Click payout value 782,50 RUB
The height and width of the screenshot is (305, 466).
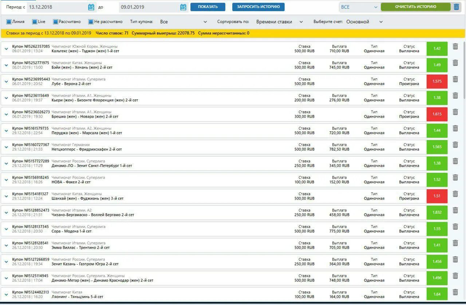click(x=339, y=149)
